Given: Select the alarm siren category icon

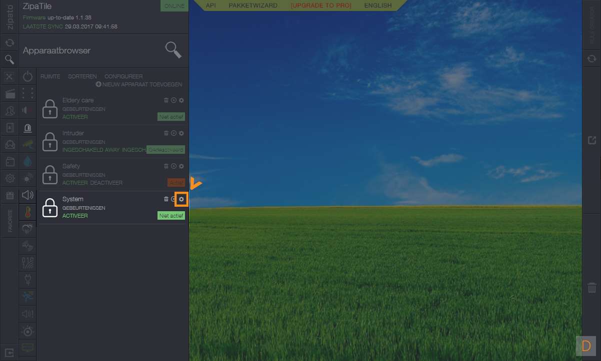Looking at the screenshot, I should (x=28, y=127).
